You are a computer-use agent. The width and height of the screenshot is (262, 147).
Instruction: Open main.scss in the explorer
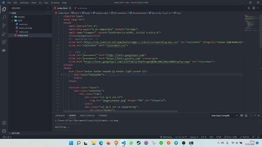point(24,32)
